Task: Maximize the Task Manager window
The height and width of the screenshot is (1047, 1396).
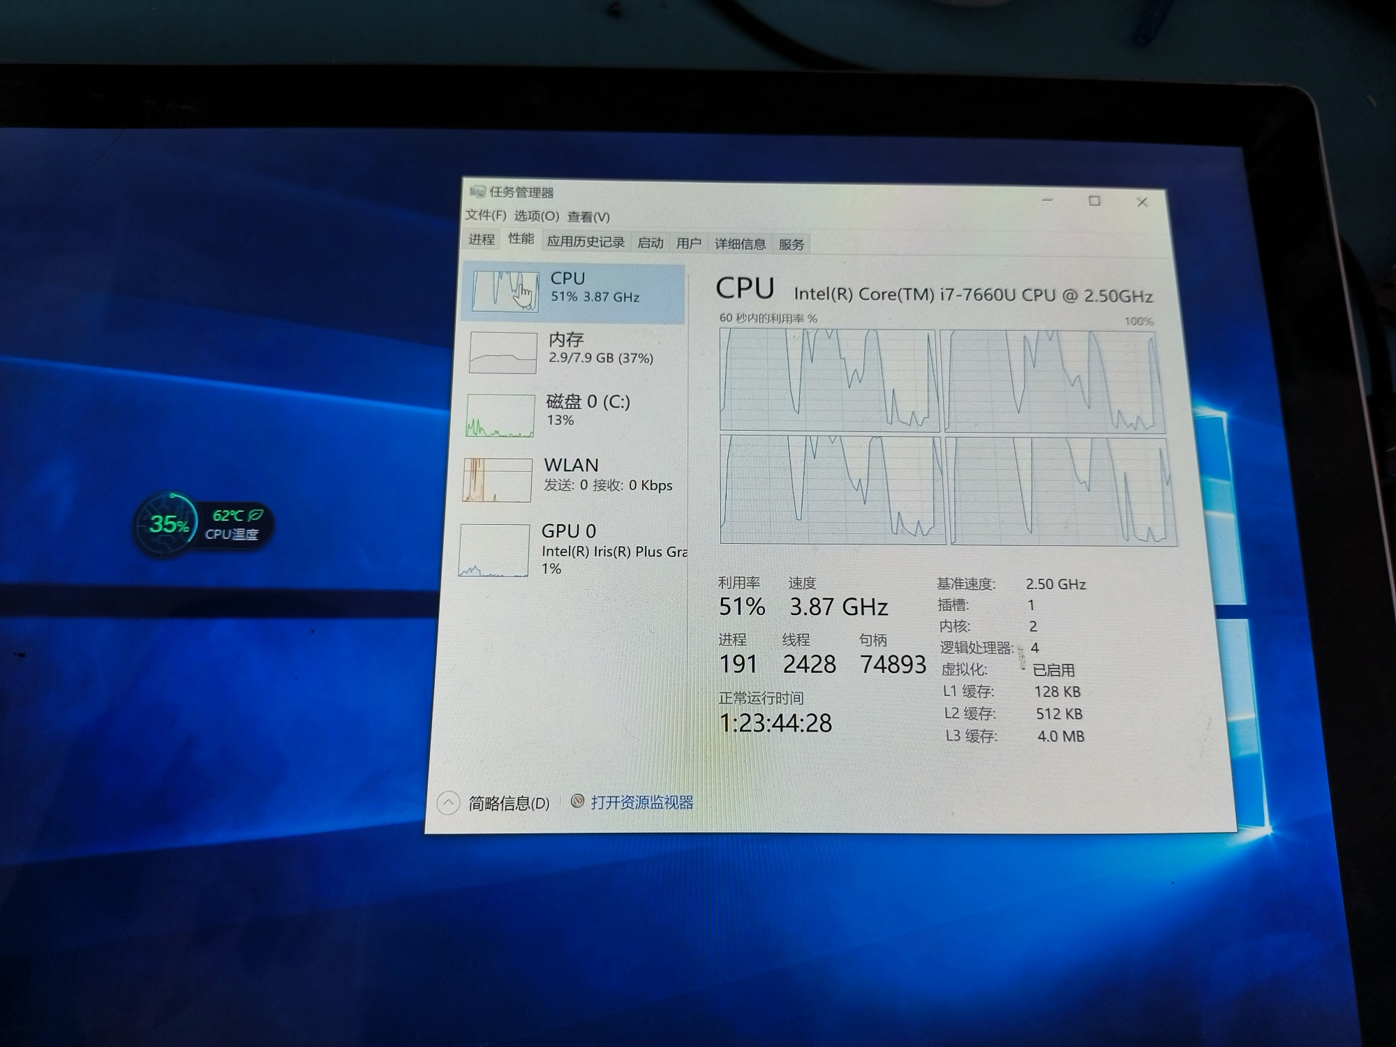Action: click(1094, 201)
